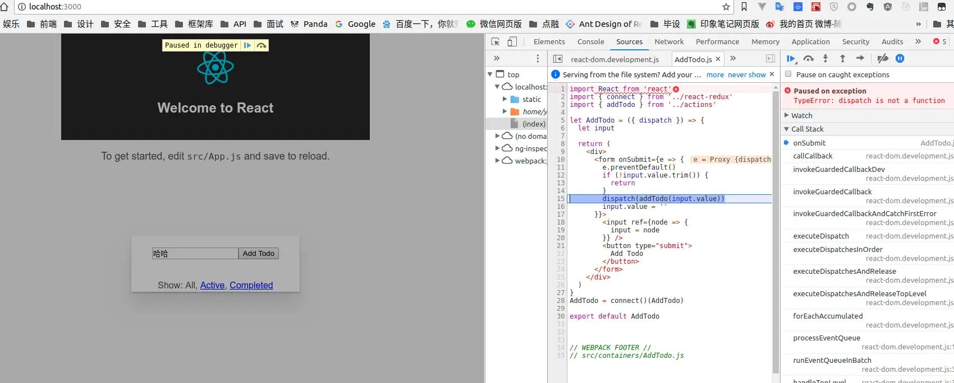
Task: Bookmark this page with star icon
Action: click(x=726, y=7)
